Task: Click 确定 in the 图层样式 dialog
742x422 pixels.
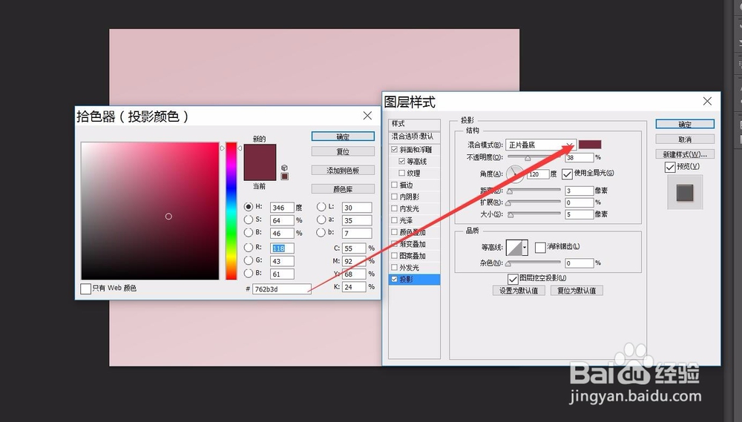Action: 685,124
